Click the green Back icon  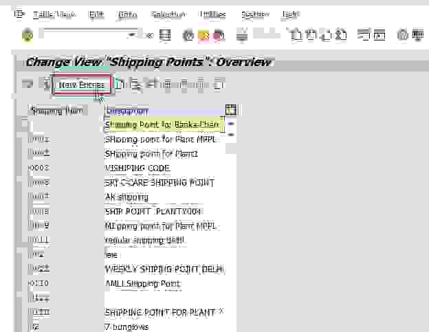click(x=188, y=35)
